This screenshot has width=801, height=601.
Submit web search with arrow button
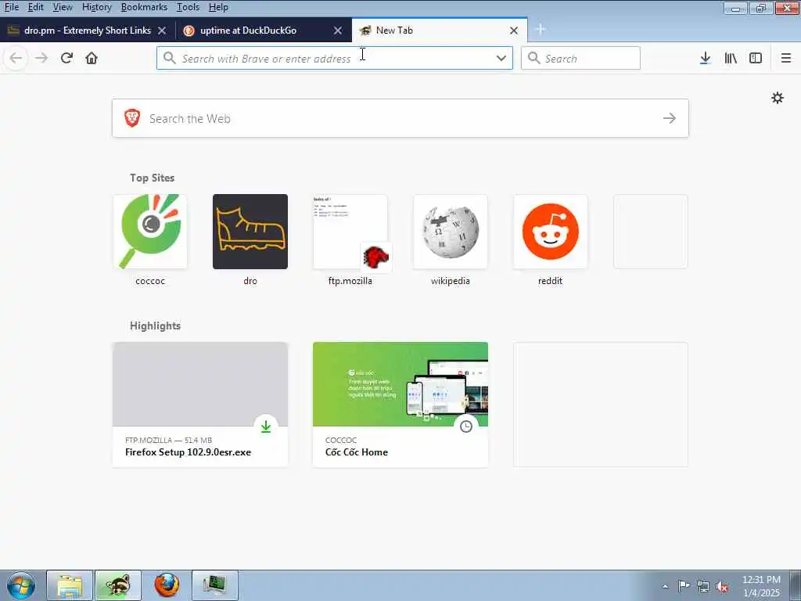[x=670, y=118]
